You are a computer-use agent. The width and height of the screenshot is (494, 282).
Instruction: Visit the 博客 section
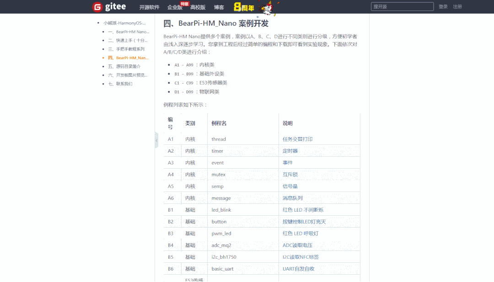218,7
